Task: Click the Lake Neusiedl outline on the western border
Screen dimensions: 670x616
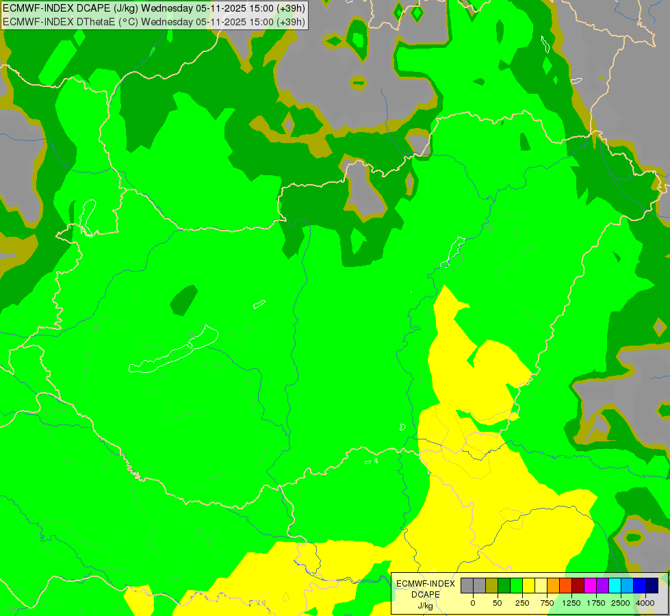Action: coord(87,218)
